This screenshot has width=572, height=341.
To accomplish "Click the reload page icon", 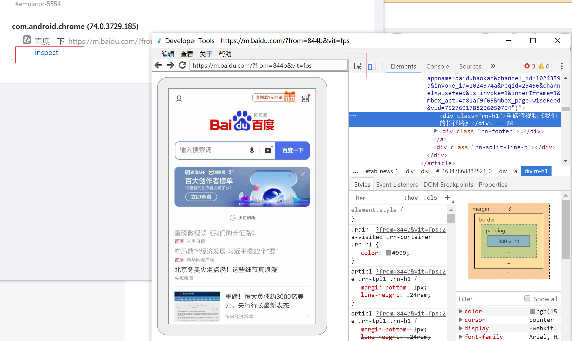I will pyautogui.click(x=182, y=65).
